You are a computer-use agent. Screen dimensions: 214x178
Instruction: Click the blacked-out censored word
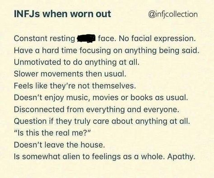pos(86,38)
